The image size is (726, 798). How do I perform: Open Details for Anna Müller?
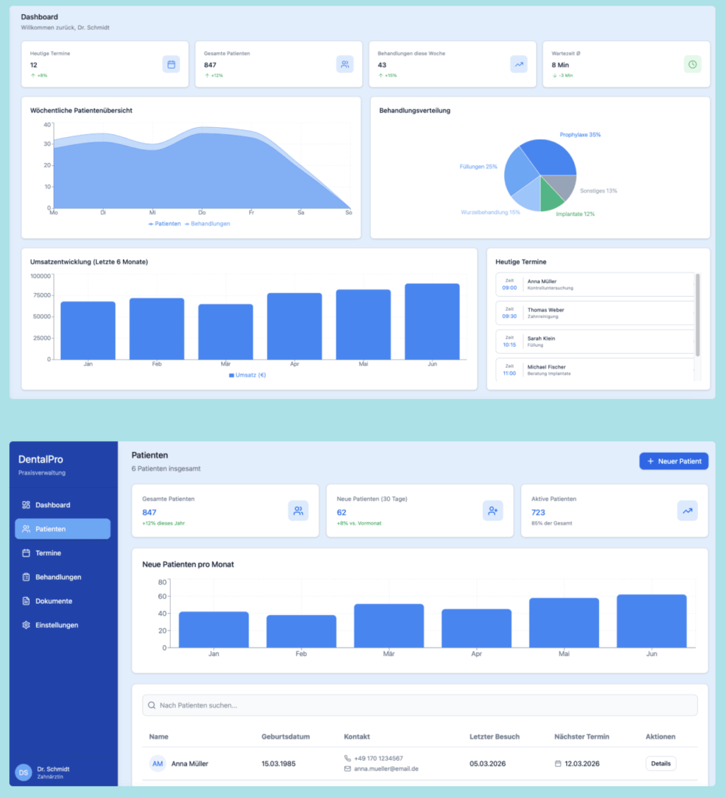(661, 764)
